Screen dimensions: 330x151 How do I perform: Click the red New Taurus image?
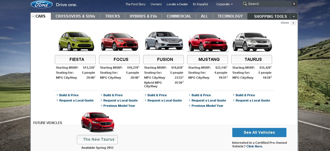click(x=98, y=122)
